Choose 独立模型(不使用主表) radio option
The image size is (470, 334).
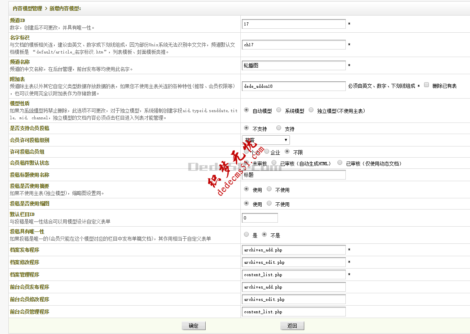click(311, 110)
